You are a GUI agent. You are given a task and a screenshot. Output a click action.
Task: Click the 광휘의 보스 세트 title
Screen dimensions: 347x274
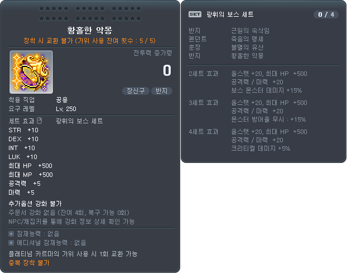(x=230, y=15)
